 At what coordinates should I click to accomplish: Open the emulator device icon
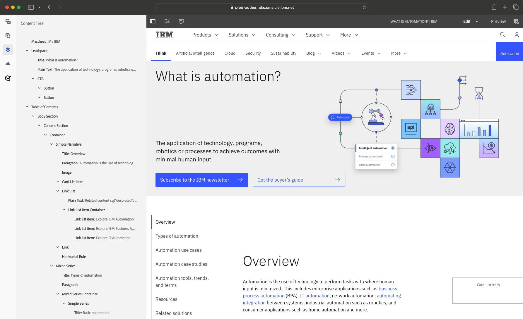[x=181, y=21]
